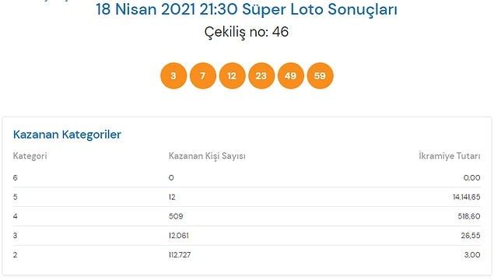This screenshot has height=280, width=494.
Task: Select the category 6 row
Action: tap(247, 178)
